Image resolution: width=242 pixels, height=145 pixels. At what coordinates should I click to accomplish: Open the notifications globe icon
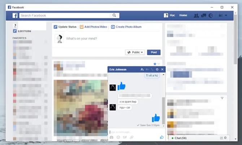point(211,16)
